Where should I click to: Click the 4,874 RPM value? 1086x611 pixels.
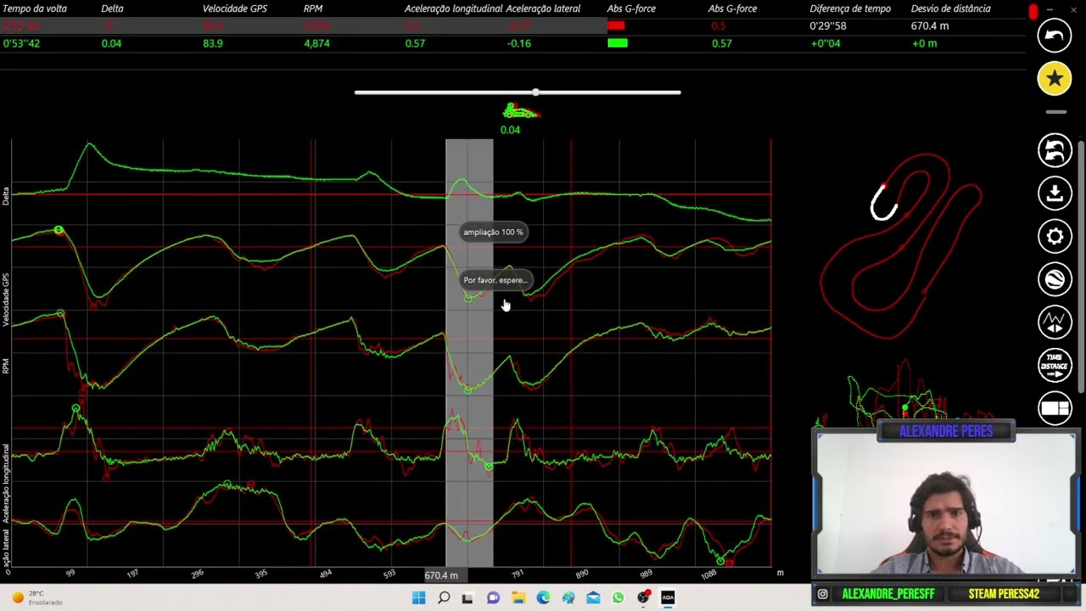tap(316, 43)
